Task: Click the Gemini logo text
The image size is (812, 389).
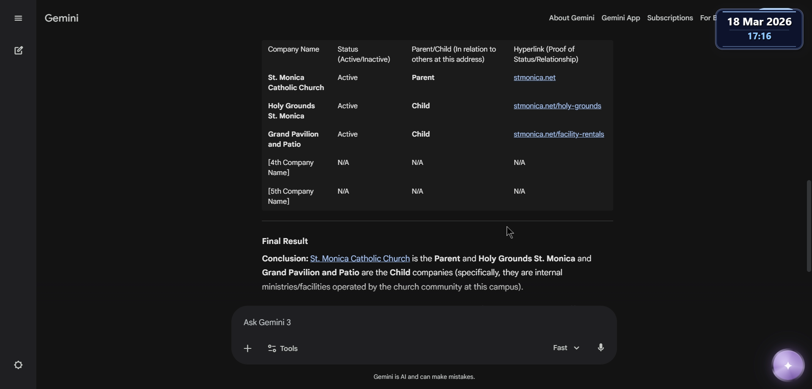Action: (x=61, y=18)
